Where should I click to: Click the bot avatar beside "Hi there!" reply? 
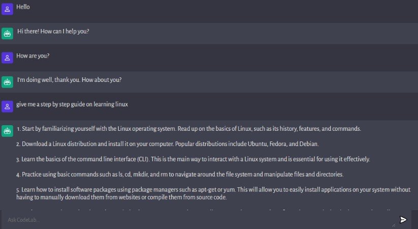point(7,33)
